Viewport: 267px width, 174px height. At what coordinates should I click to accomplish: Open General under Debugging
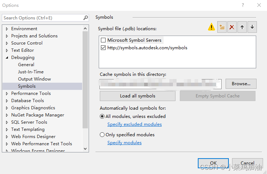coord(26,65)
